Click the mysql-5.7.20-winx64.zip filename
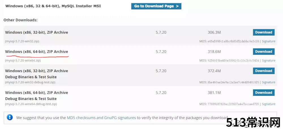Viewport: 283px width, 131px height. (23, 60)
